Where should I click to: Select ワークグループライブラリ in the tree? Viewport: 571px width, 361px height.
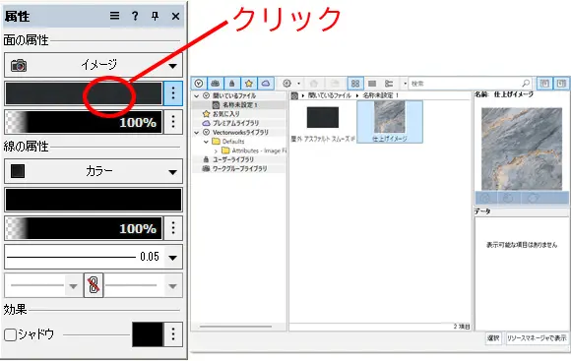239,168
